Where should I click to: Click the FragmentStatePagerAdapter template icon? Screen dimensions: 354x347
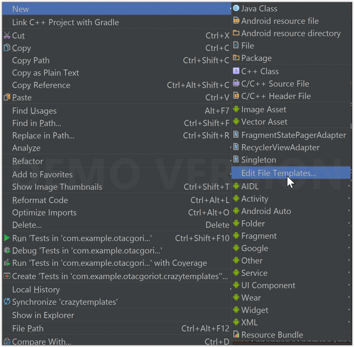click(x=236, y=134)
